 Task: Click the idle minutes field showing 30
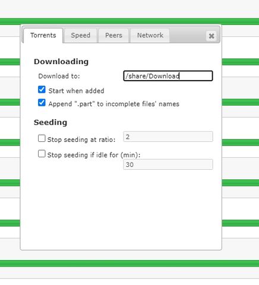(x=168, y=164)
